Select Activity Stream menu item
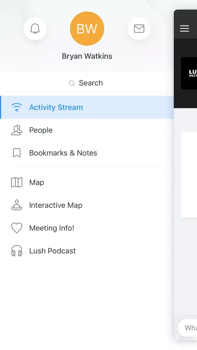 click(87, 107)
